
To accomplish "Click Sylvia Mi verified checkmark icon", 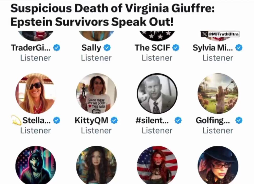I will [x=239, y=48].
